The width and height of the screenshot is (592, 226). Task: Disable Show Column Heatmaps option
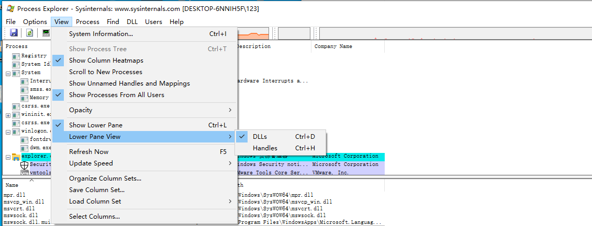[x=144, y=60]
